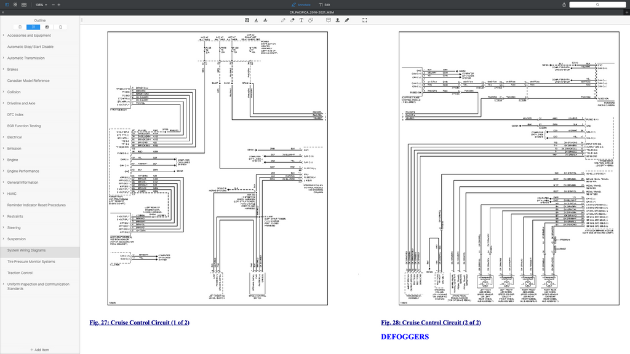Screen dimensions: 630x354
Task: Select Traction Control outline item
Action: 20,273
